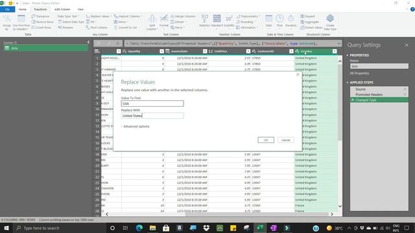The width and height of the screenshot is (415, 233).
Task: Open the All Properties link
Action: click(x=359, y=73)
